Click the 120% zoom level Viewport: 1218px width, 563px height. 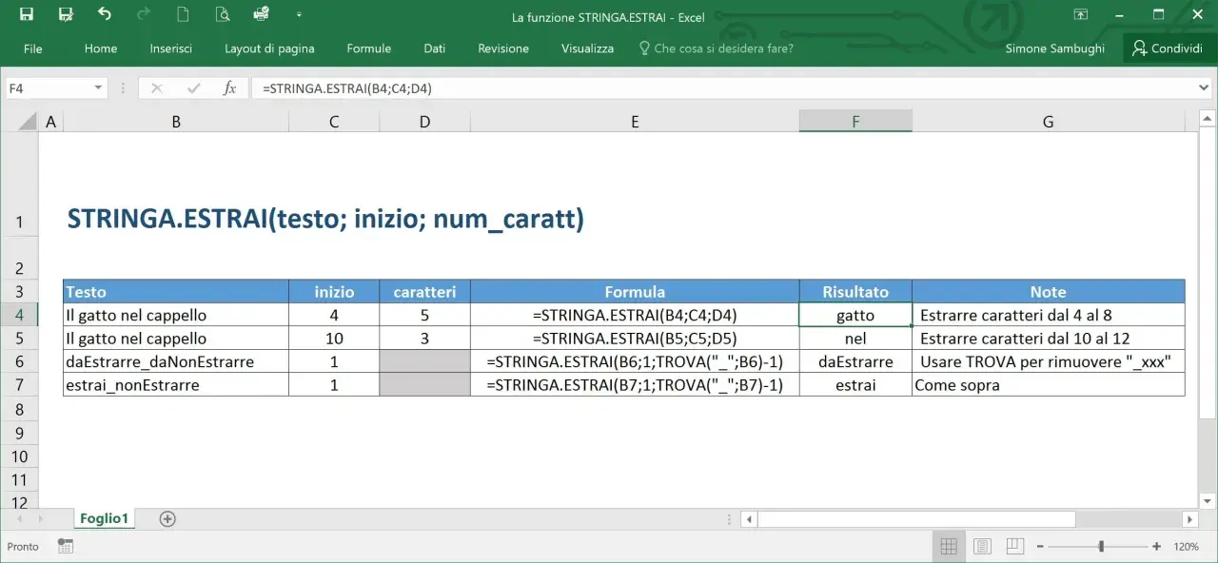click(x=1186, y=547)
